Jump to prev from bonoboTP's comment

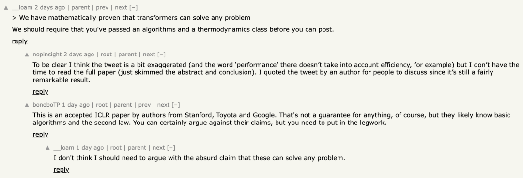point(144,105)
